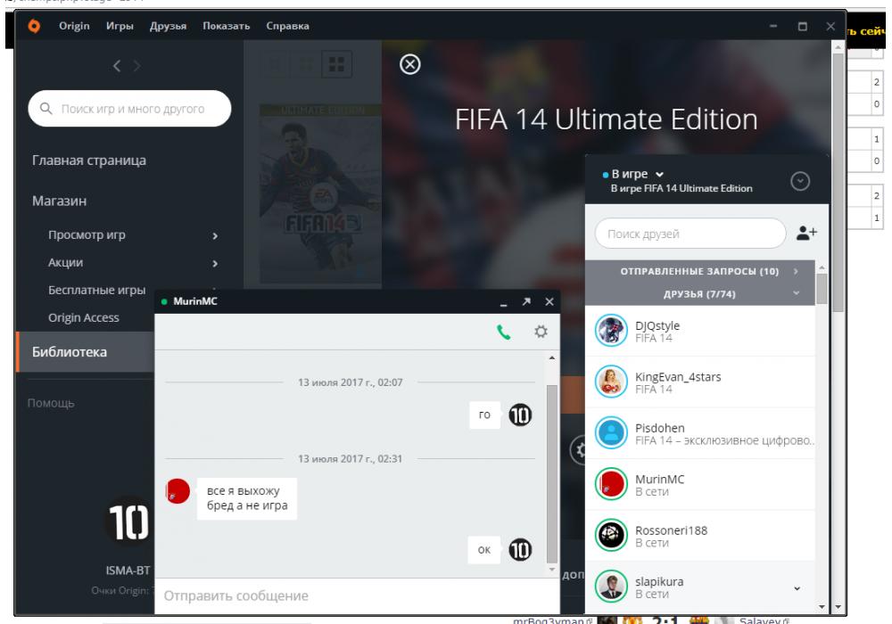Click ISMA-BT username

[128, 570]
